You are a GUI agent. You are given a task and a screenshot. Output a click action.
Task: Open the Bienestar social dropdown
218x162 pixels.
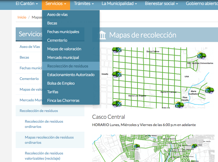point(161,4)
